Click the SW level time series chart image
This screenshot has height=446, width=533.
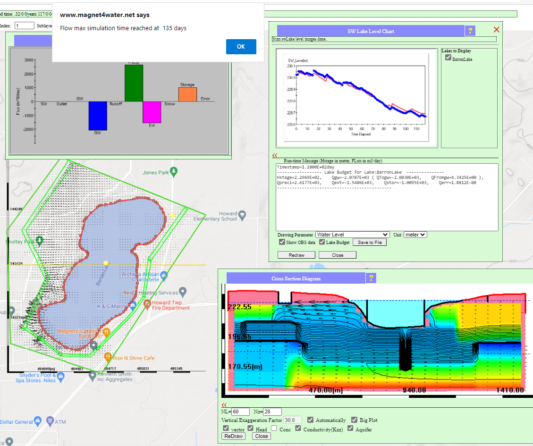[x=356, y=98]
